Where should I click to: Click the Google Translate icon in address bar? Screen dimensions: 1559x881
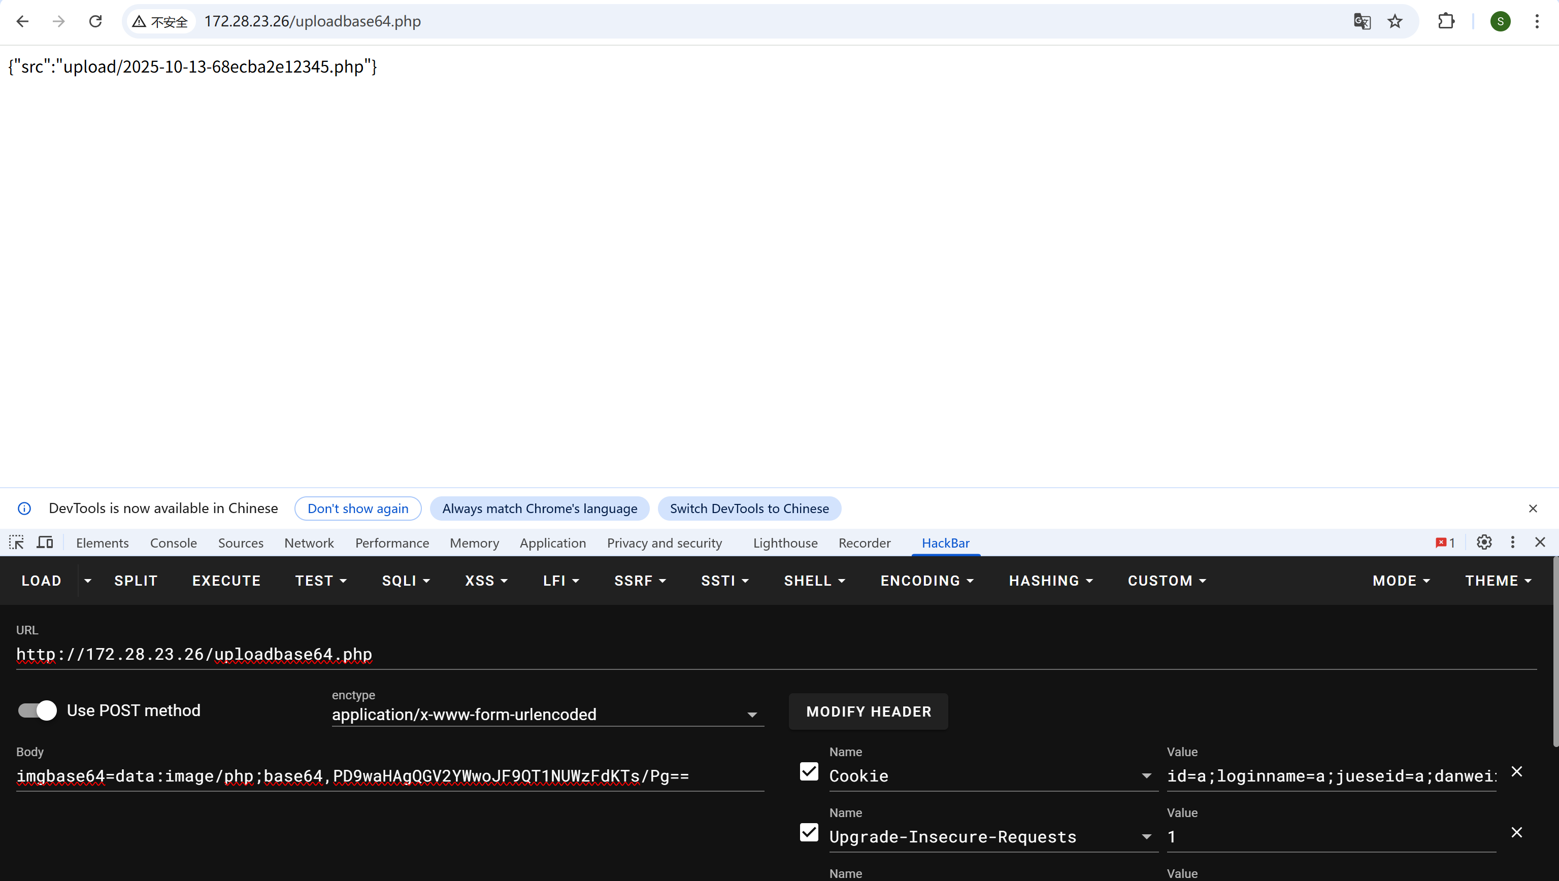click(1362, 22)
